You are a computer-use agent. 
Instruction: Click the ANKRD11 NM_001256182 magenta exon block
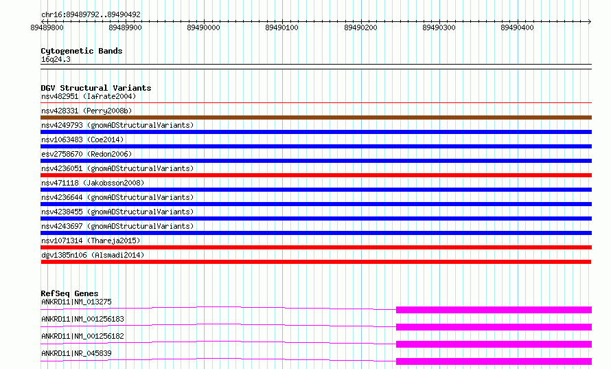[x=494, y=344]
